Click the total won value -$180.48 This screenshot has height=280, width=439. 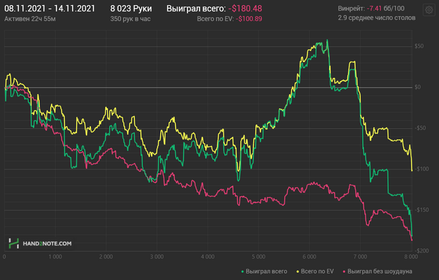[245, 9]
